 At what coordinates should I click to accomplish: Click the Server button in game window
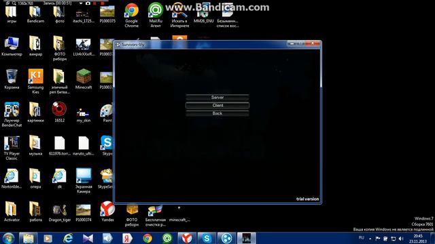[217, 98]
